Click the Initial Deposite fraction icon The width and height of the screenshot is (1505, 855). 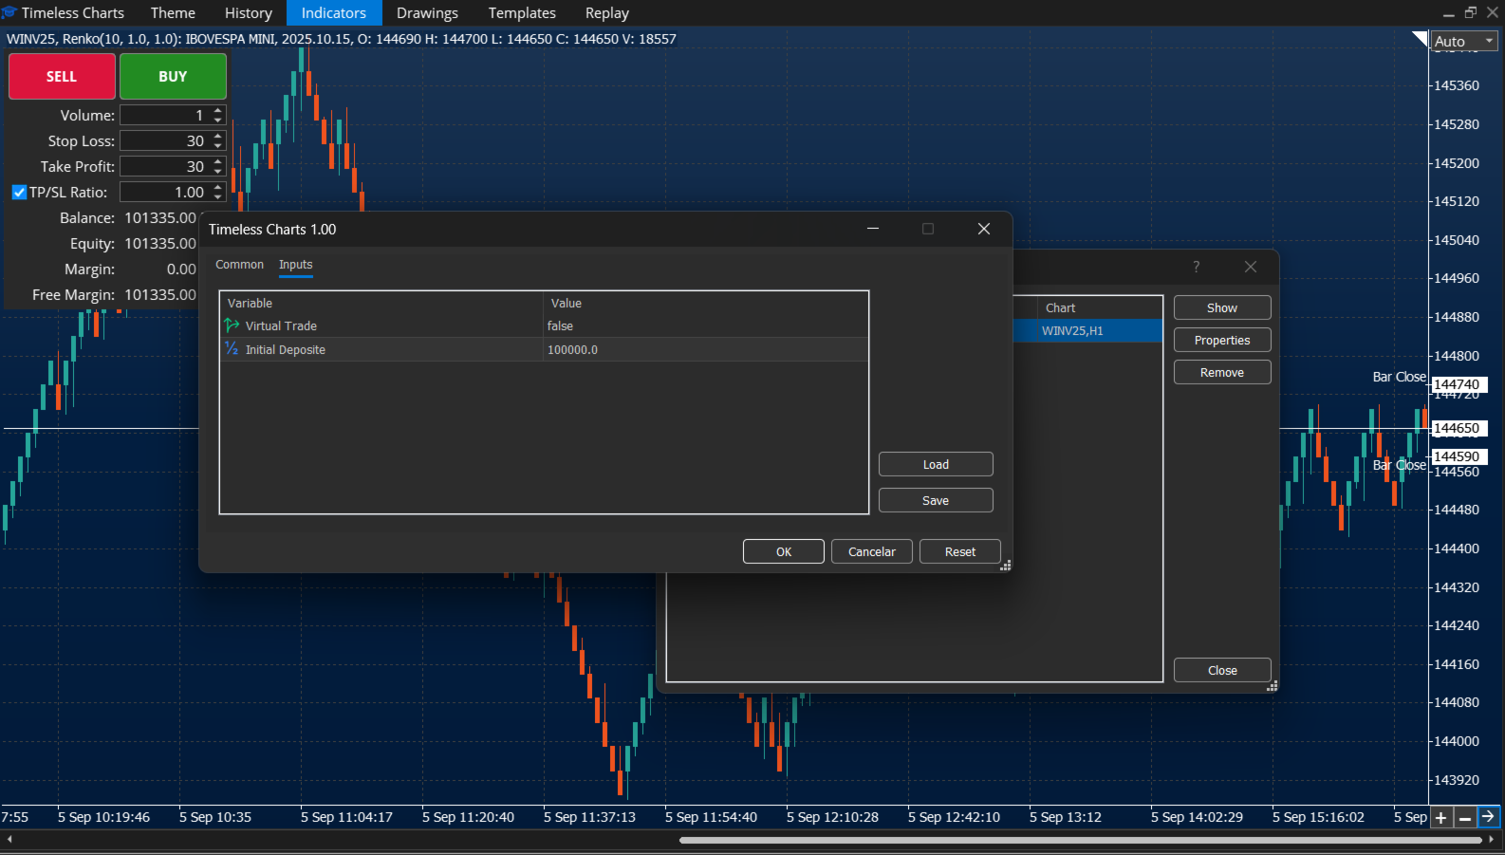(x=232, y=349)
